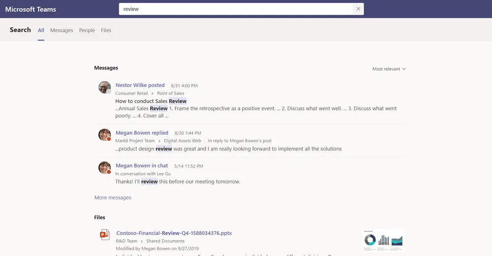
Task: Open How to conduct Sales Review message
Action: coord(151,101)
